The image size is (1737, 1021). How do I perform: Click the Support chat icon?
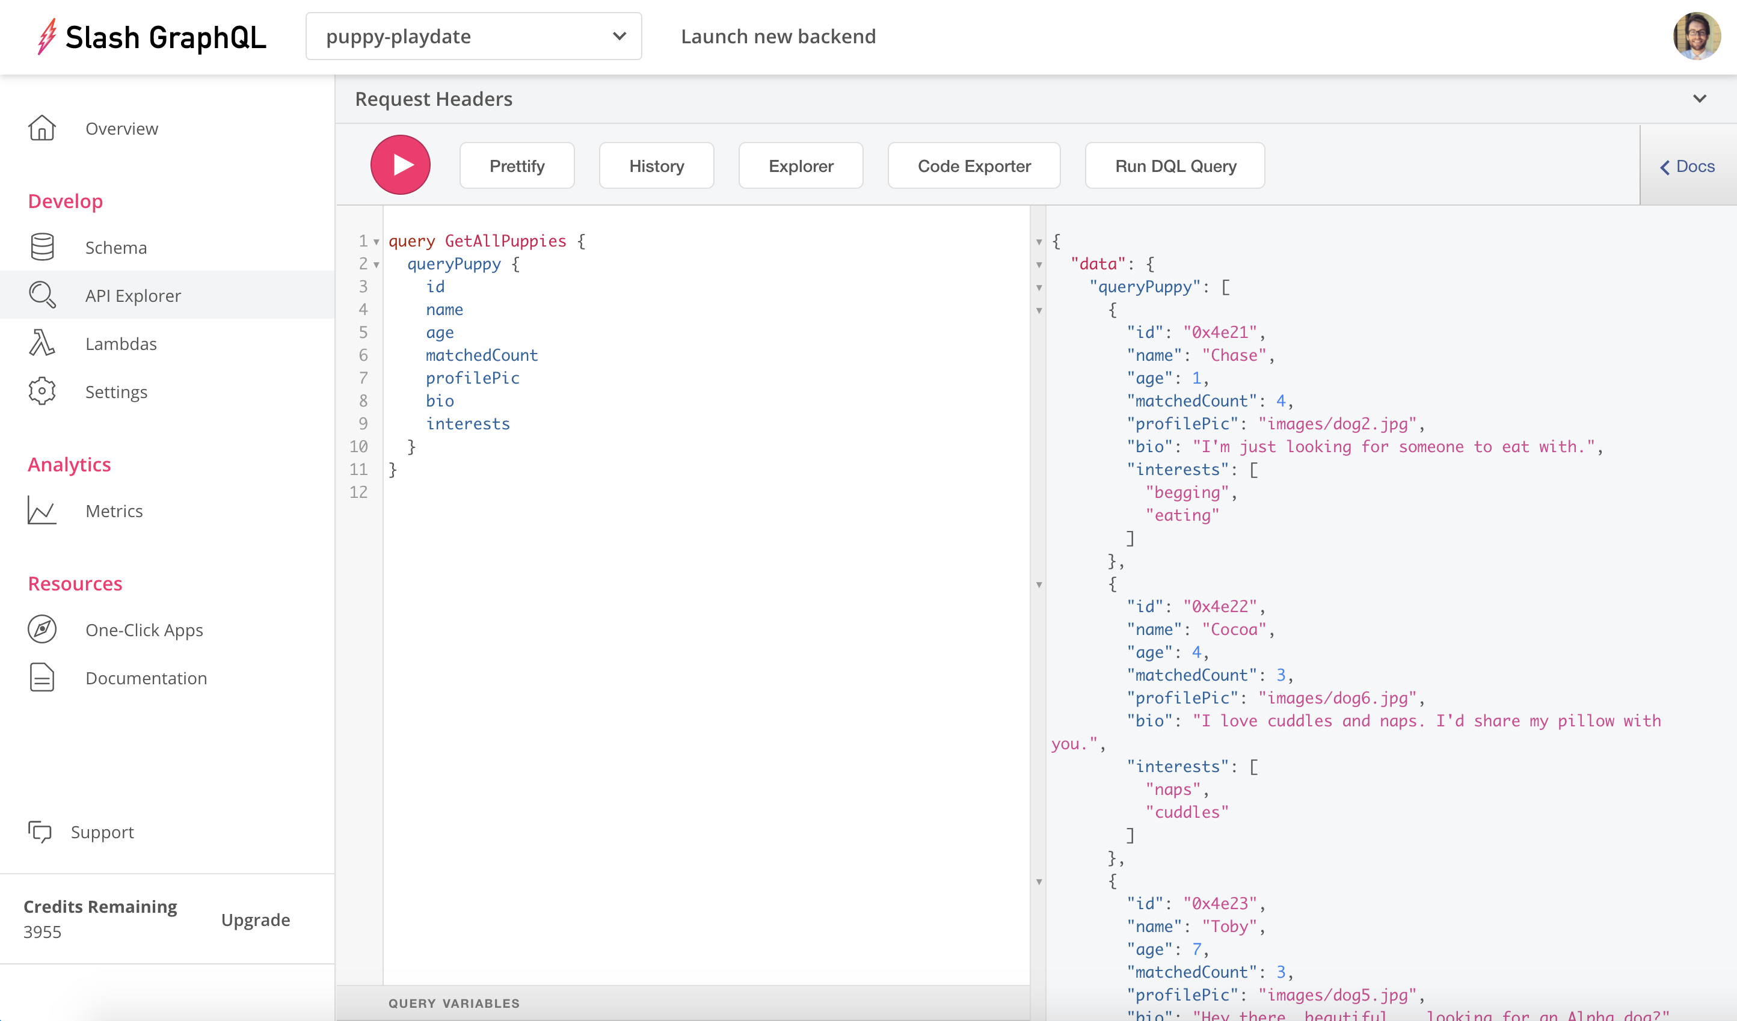tap(40, 832)
